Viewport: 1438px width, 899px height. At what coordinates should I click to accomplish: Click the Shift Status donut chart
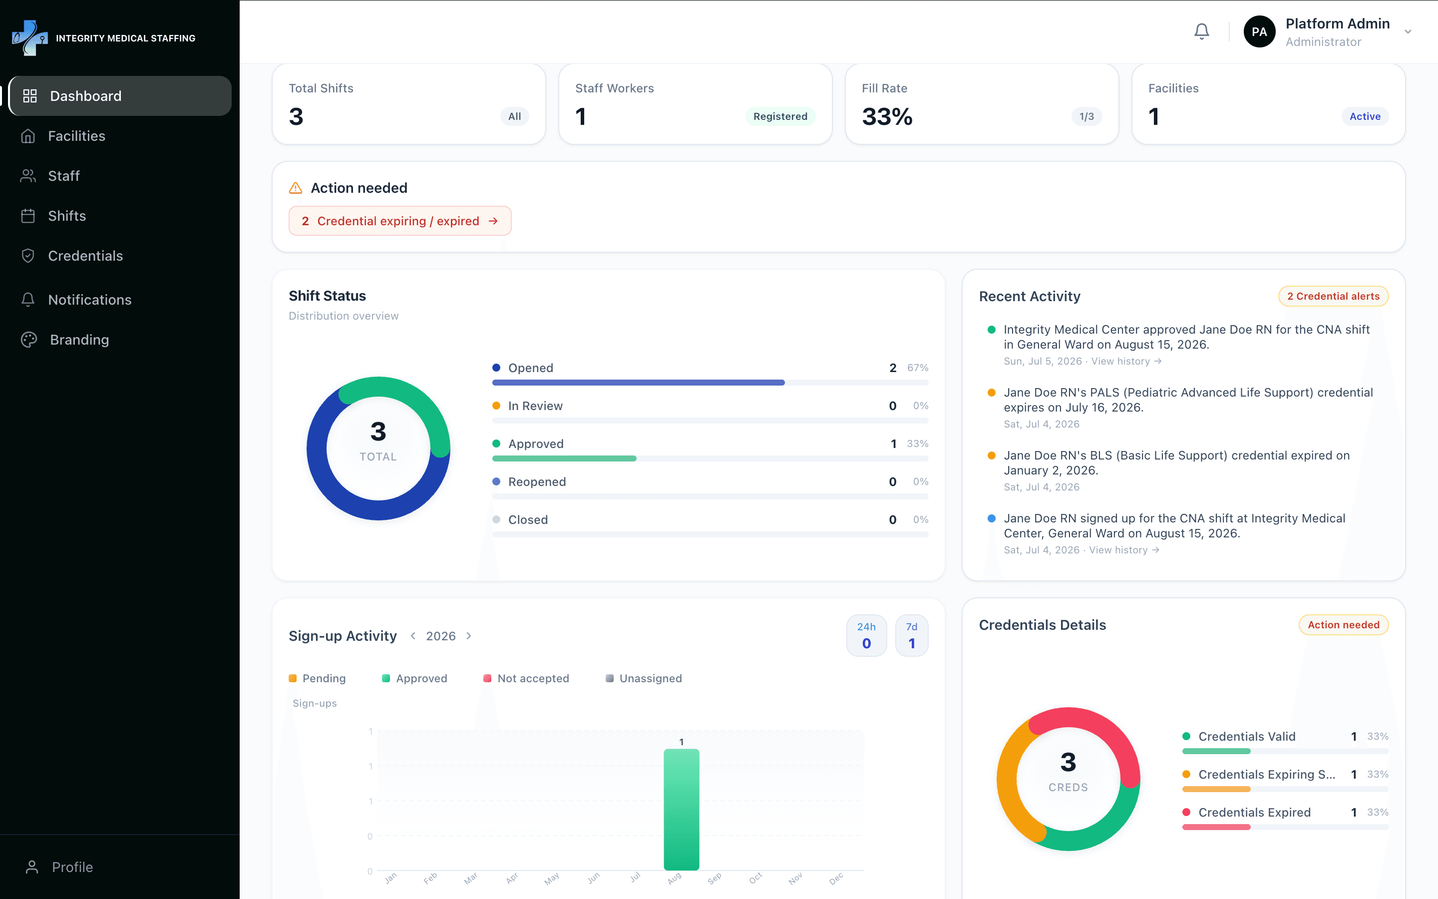coord(378,449)
